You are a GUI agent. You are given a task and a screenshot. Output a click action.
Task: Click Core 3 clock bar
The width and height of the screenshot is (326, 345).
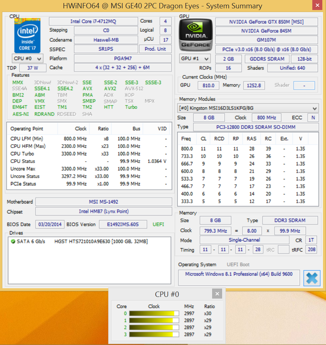[154, 334]
